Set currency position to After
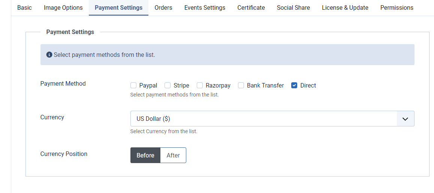The height and width of the screenshot is (193, 434). tap(173, 155)
